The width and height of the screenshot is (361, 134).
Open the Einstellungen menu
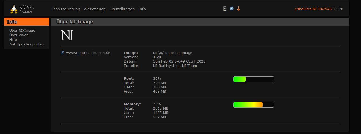pos(122,9)
